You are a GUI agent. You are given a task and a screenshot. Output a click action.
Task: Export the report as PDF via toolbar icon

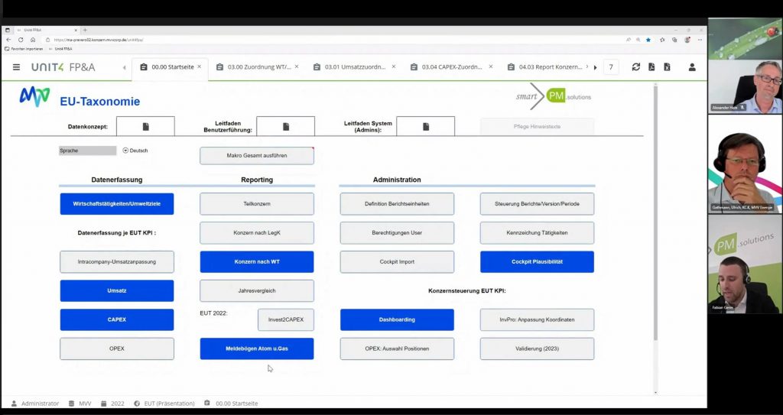click(x=651, y=67)
